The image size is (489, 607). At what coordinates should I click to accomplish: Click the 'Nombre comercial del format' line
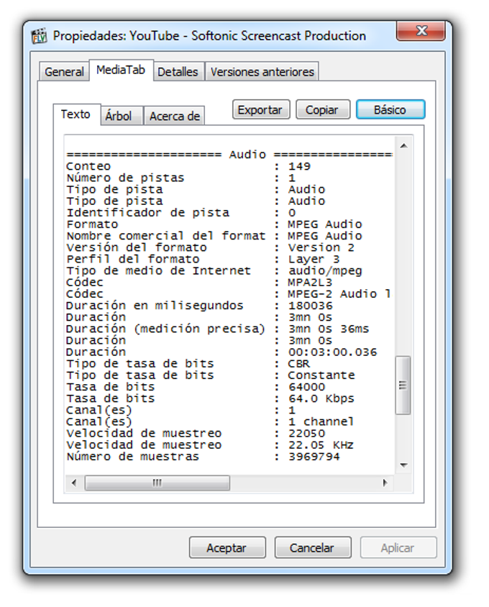coord(214,236)
